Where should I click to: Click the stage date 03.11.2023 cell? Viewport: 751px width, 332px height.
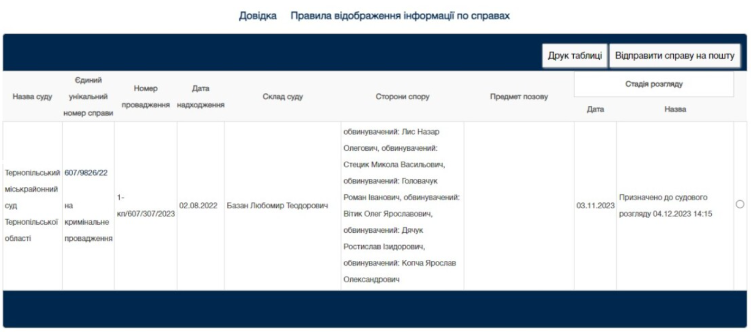coord(595,206)
